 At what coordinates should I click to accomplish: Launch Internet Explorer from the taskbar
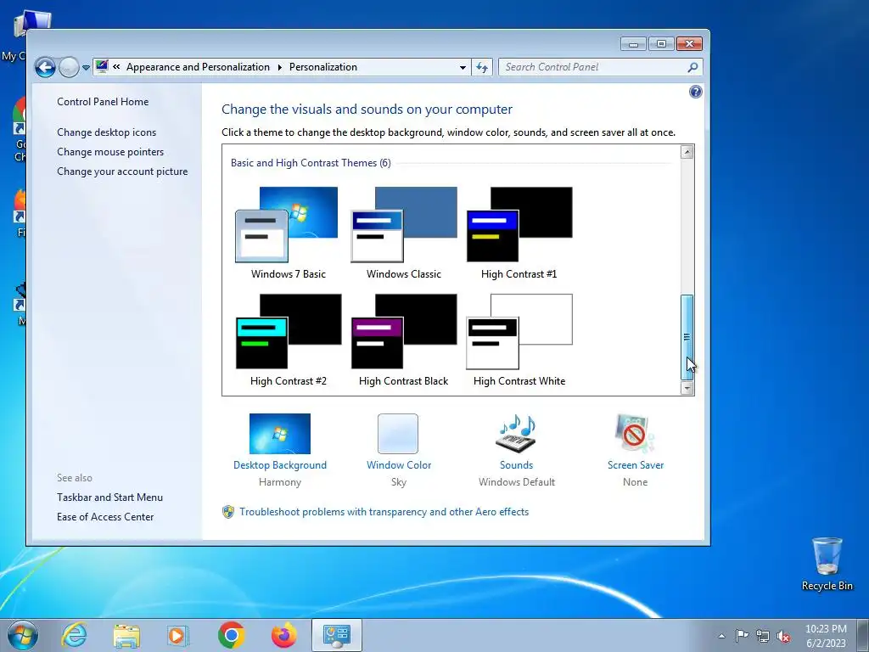[x=75, y=635]
